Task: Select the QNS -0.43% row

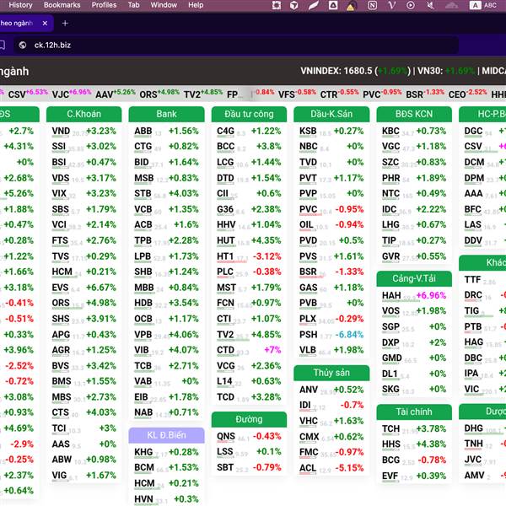Action: [249, 436]
